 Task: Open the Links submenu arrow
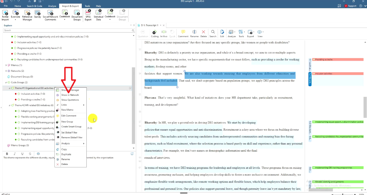pos(84,105)
